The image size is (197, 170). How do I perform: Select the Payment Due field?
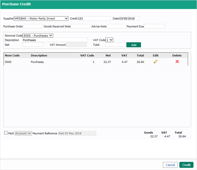(x=154, y=26)
